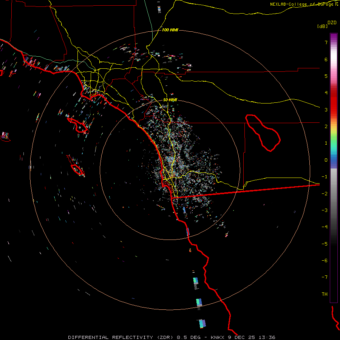This screenshot has height=340, width=340.
Task: Click the 1 value on the color scale
Action: [326, 143]
